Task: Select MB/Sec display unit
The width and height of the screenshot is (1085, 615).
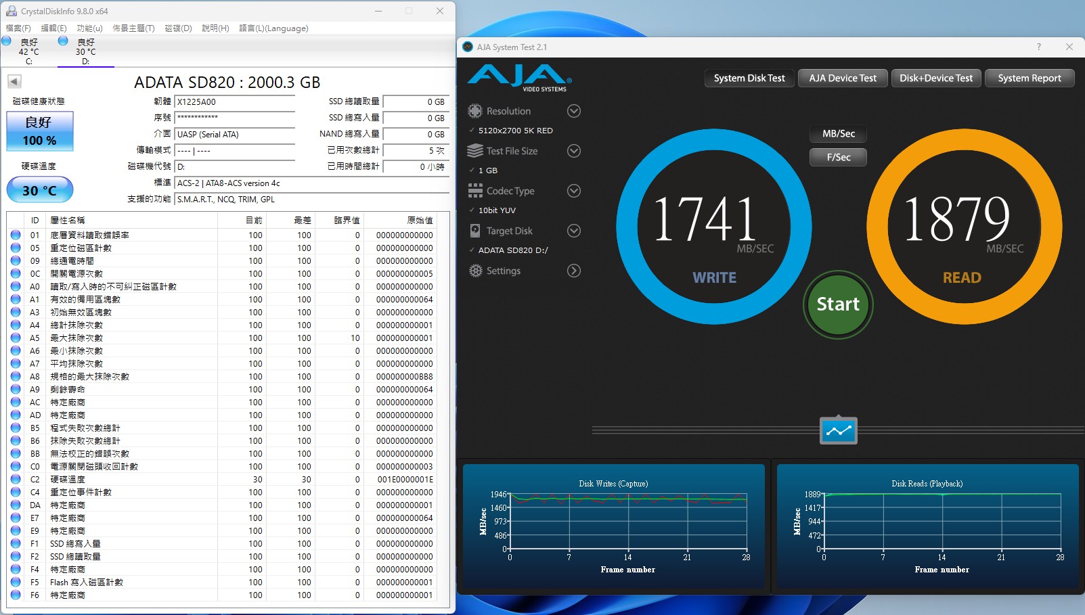Action: coord(839,134)
